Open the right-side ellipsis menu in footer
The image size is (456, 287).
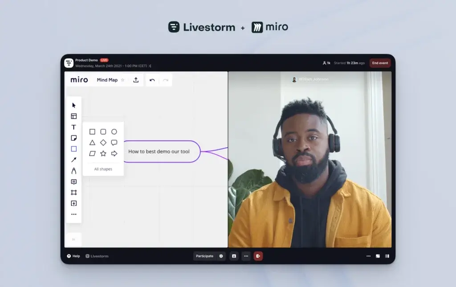(368, 256)
